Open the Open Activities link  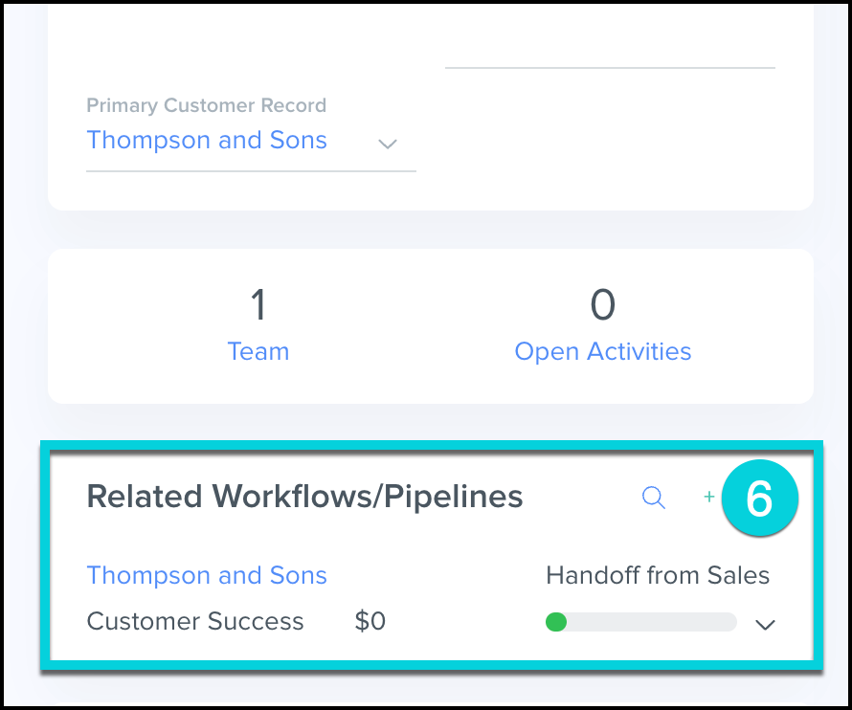[x=603, y=351]
